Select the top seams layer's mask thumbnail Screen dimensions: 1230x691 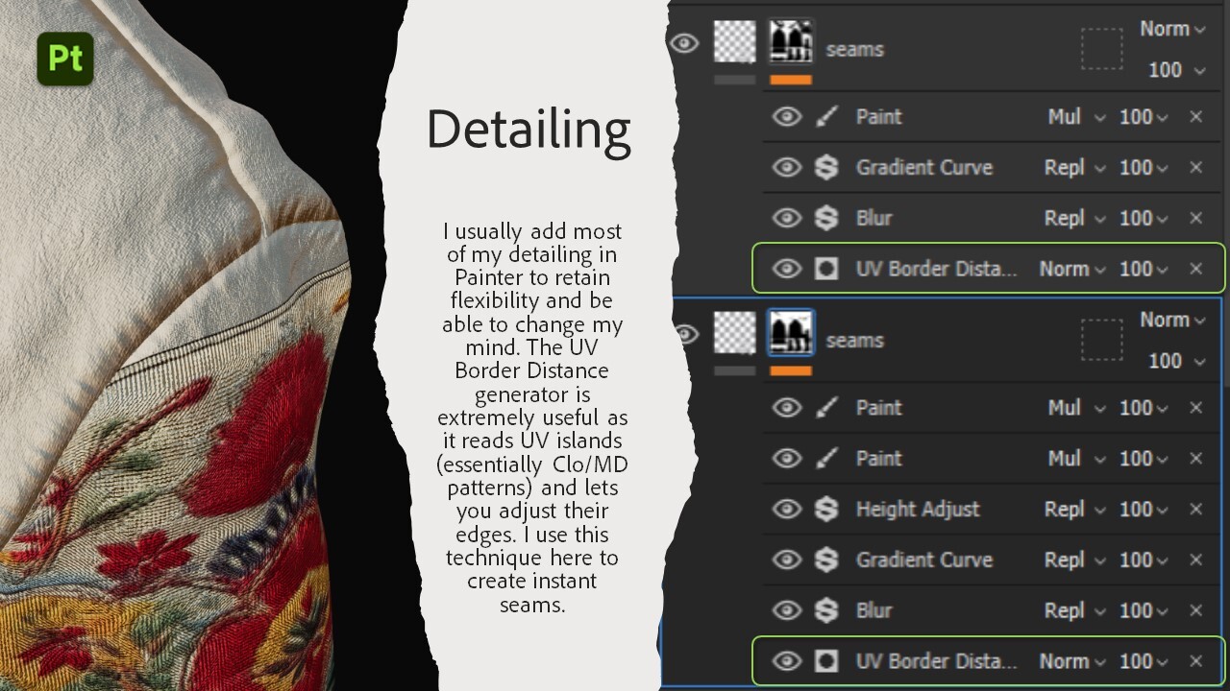click(x=791, y=43)
